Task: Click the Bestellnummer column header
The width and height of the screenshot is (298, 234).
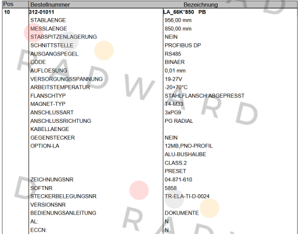Action: pos(50,5)
